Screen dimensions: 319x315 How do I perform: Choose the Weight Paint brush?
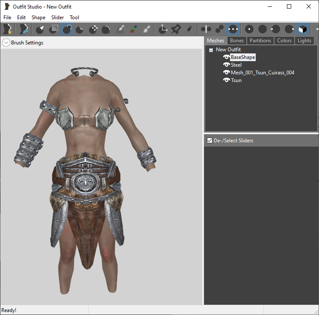[x=120, y=29]
